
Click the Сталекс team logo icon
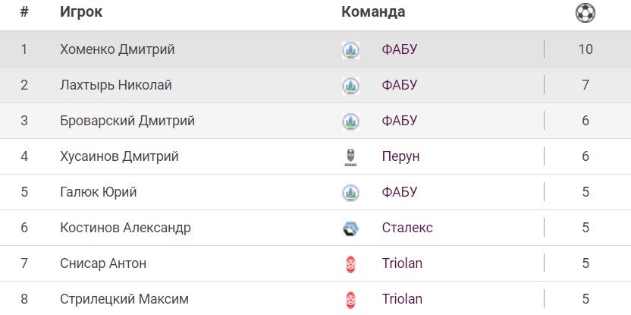[x=350, y=228]
